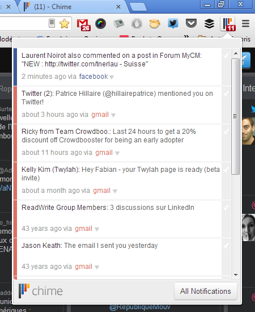Expand gmail dropdown on Crowdbooster notification

[117, 153]
